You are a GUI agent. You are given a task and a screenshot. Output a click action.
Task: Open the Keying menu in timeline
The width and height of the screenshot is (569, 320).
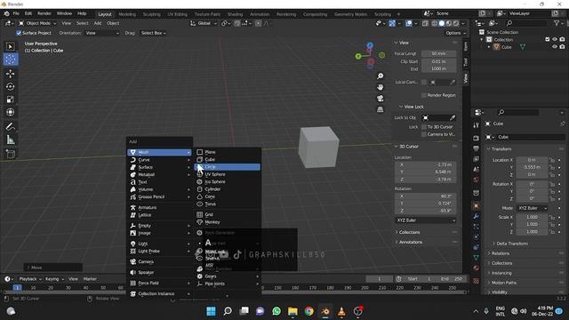tap(54, 279)
